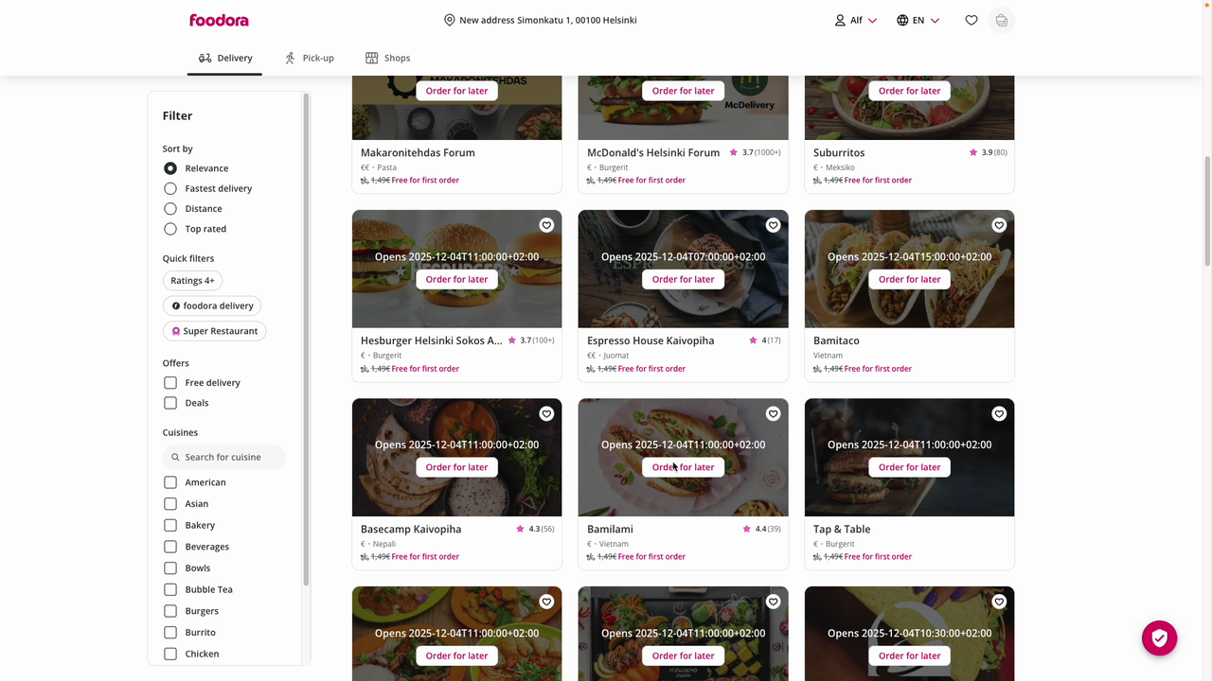Open the delivery address selector

coord(541,20)
